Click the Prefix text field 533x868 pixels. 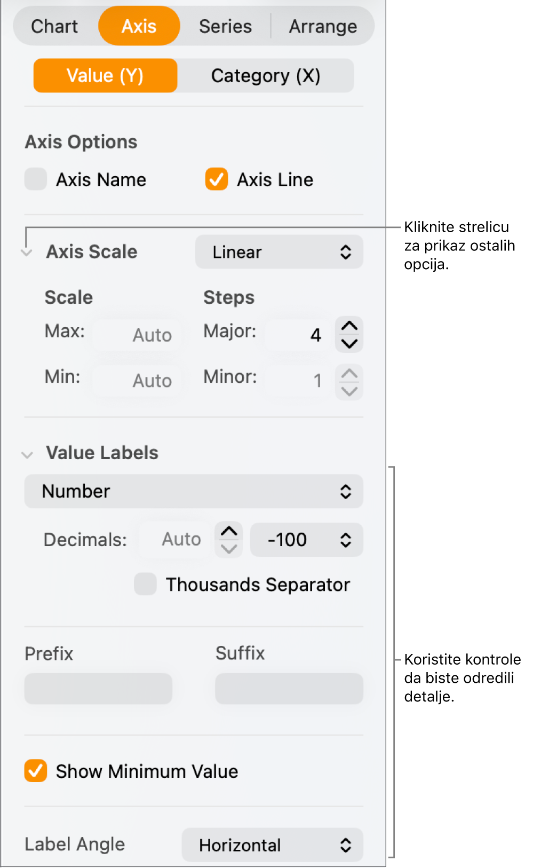click(98, 689)
